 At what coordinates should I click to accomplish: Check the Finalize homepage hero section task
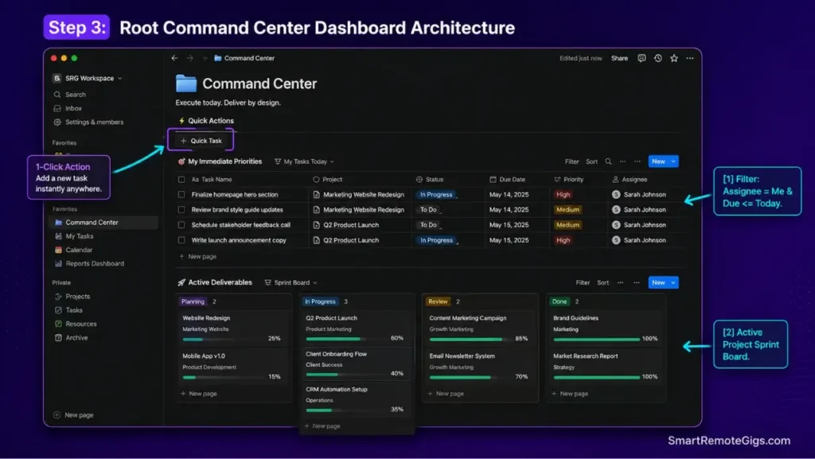(x=181, y=195)
